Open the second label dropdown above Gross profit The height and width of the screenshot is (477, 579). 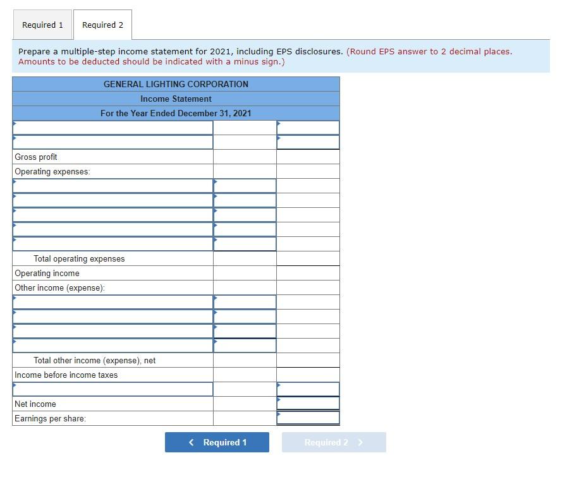click(113, 142)
